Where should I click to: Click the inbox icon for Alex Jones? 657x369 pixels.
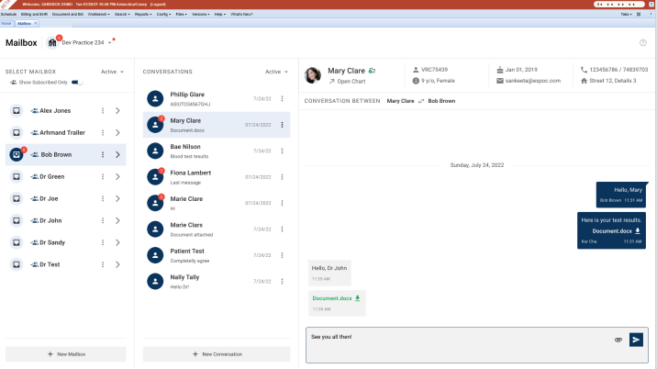click(x=17, y=111)
